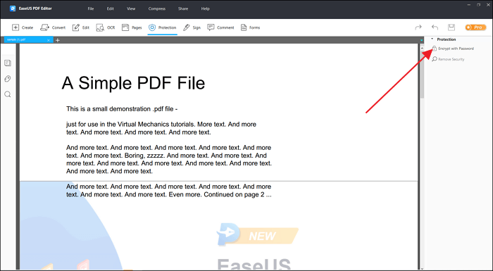
Task: Click the 'A Simple PDF File' heading
Action: coord(133,83)
